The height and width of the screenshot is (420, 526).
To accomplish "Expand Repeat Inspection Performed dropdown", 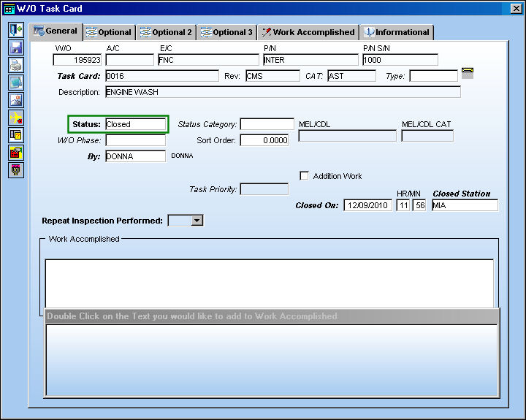I will click(197, 221).
